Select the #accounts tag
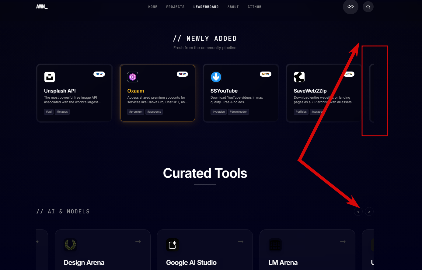The height and width of the screenshot is (270, 422). tap(154, 112)
